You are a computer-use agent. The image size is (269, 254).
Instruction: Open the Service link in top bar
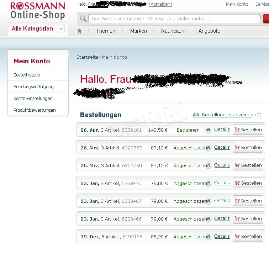click(262, 4)
